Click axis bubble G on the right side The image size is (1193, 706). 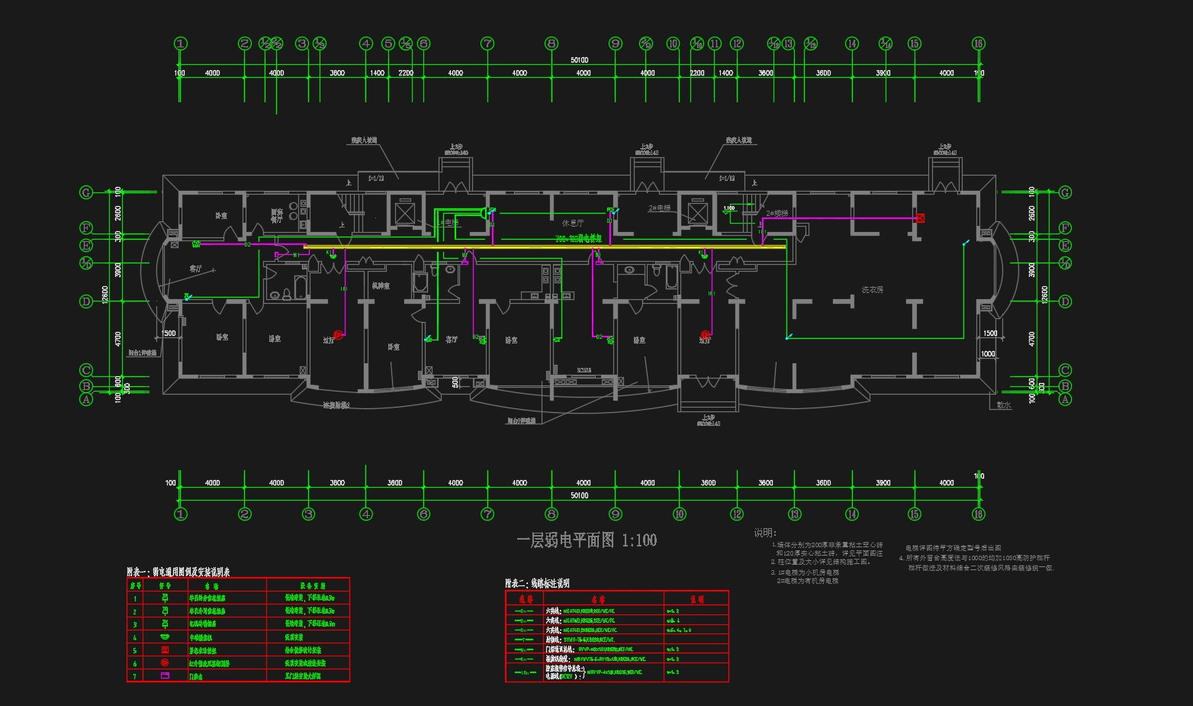pos(1066,192)
